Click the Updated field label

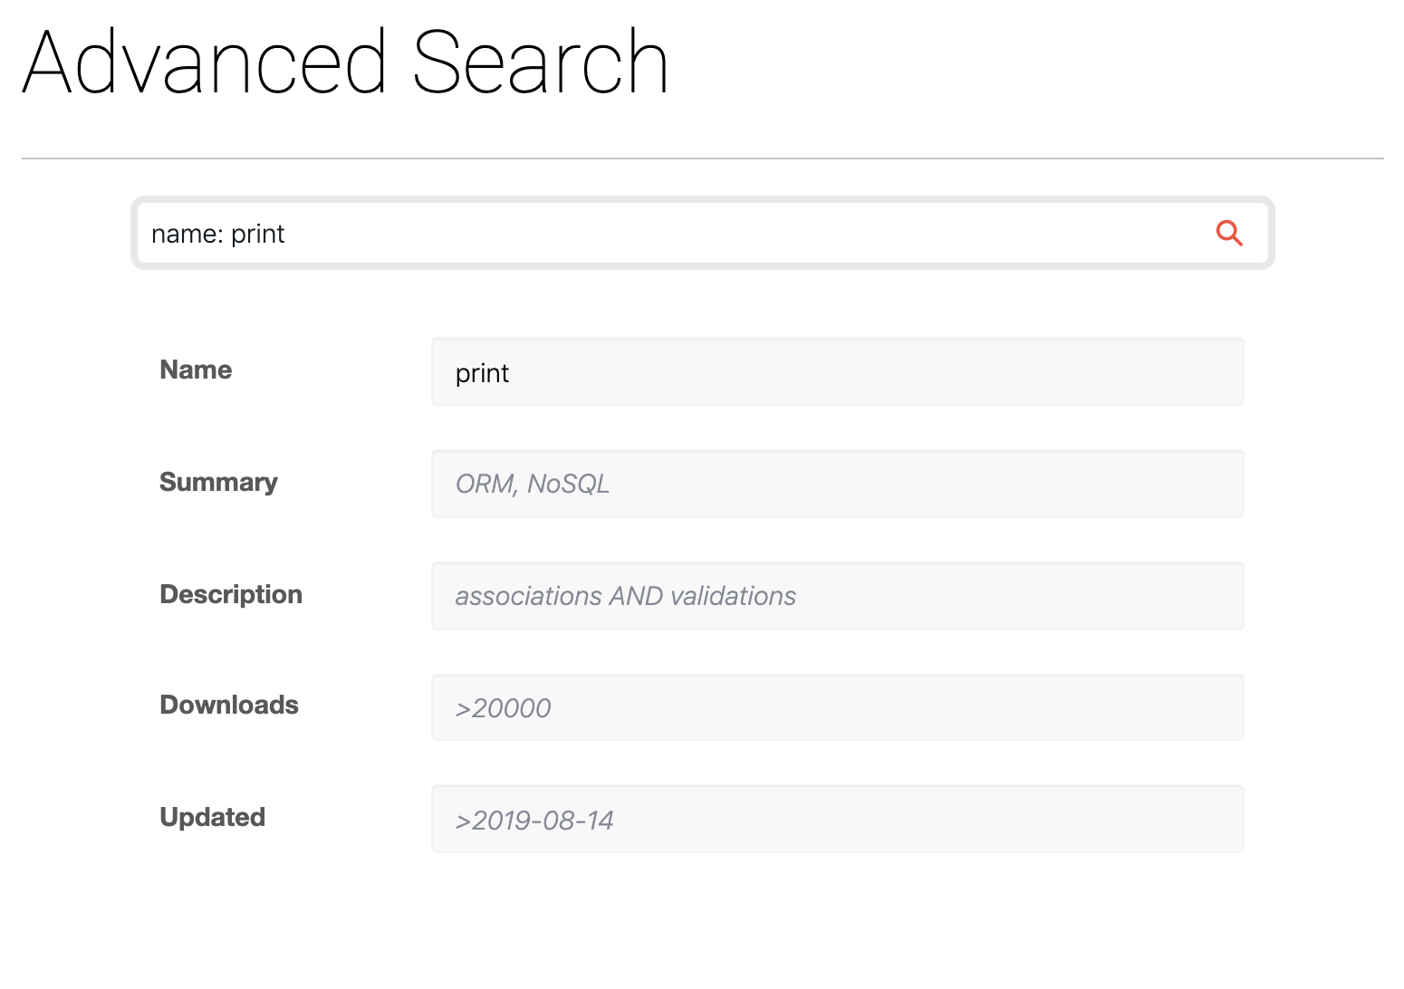click(x=212, y=817)
